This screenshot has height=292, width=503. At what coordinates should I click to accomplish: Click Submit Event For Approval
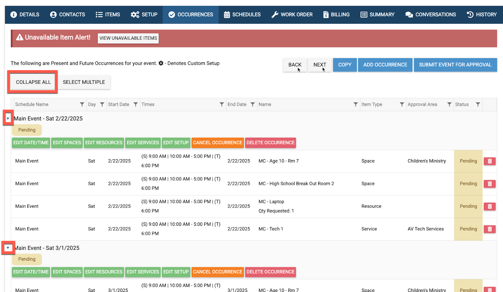(455, 65)
